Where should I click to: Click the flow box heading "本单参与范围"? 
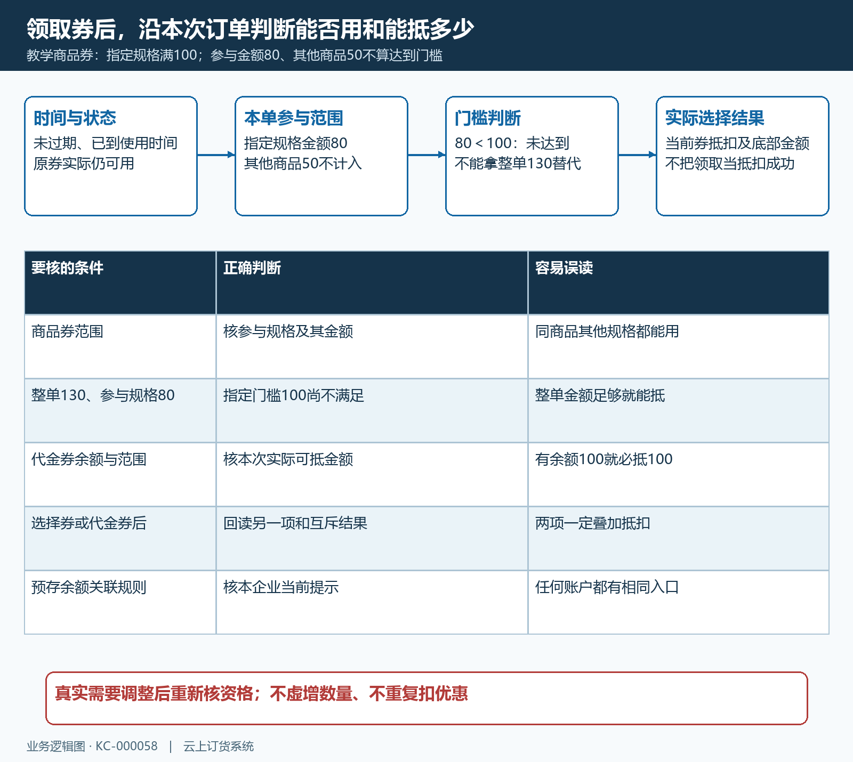coord(293,118)
